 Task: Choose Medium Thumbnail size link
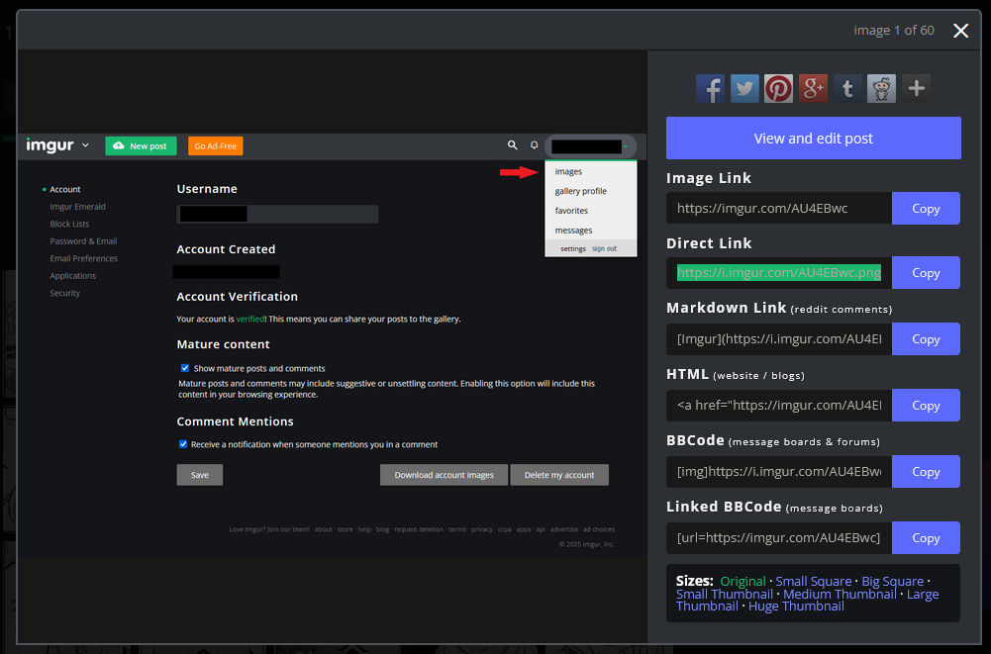(x=840, y=594)
